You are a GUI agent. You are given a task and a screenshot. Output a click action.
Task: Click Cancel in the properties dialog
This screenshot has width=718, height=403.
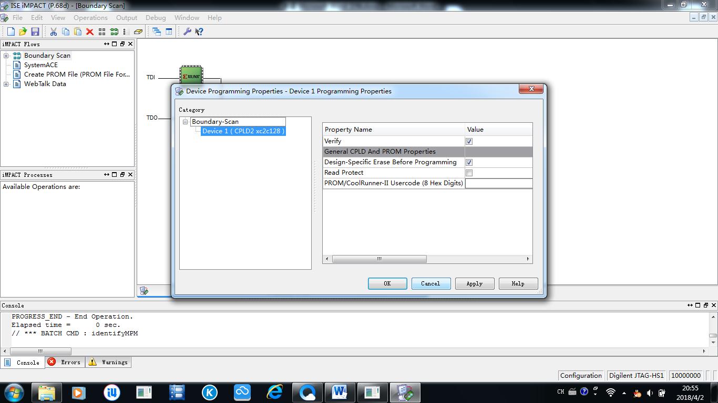(430, 283)
